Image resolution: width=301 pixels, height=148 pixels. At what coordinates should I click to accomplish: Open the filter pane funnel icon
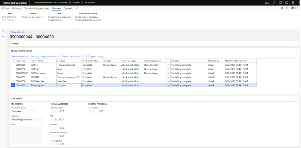pos(3,32)
